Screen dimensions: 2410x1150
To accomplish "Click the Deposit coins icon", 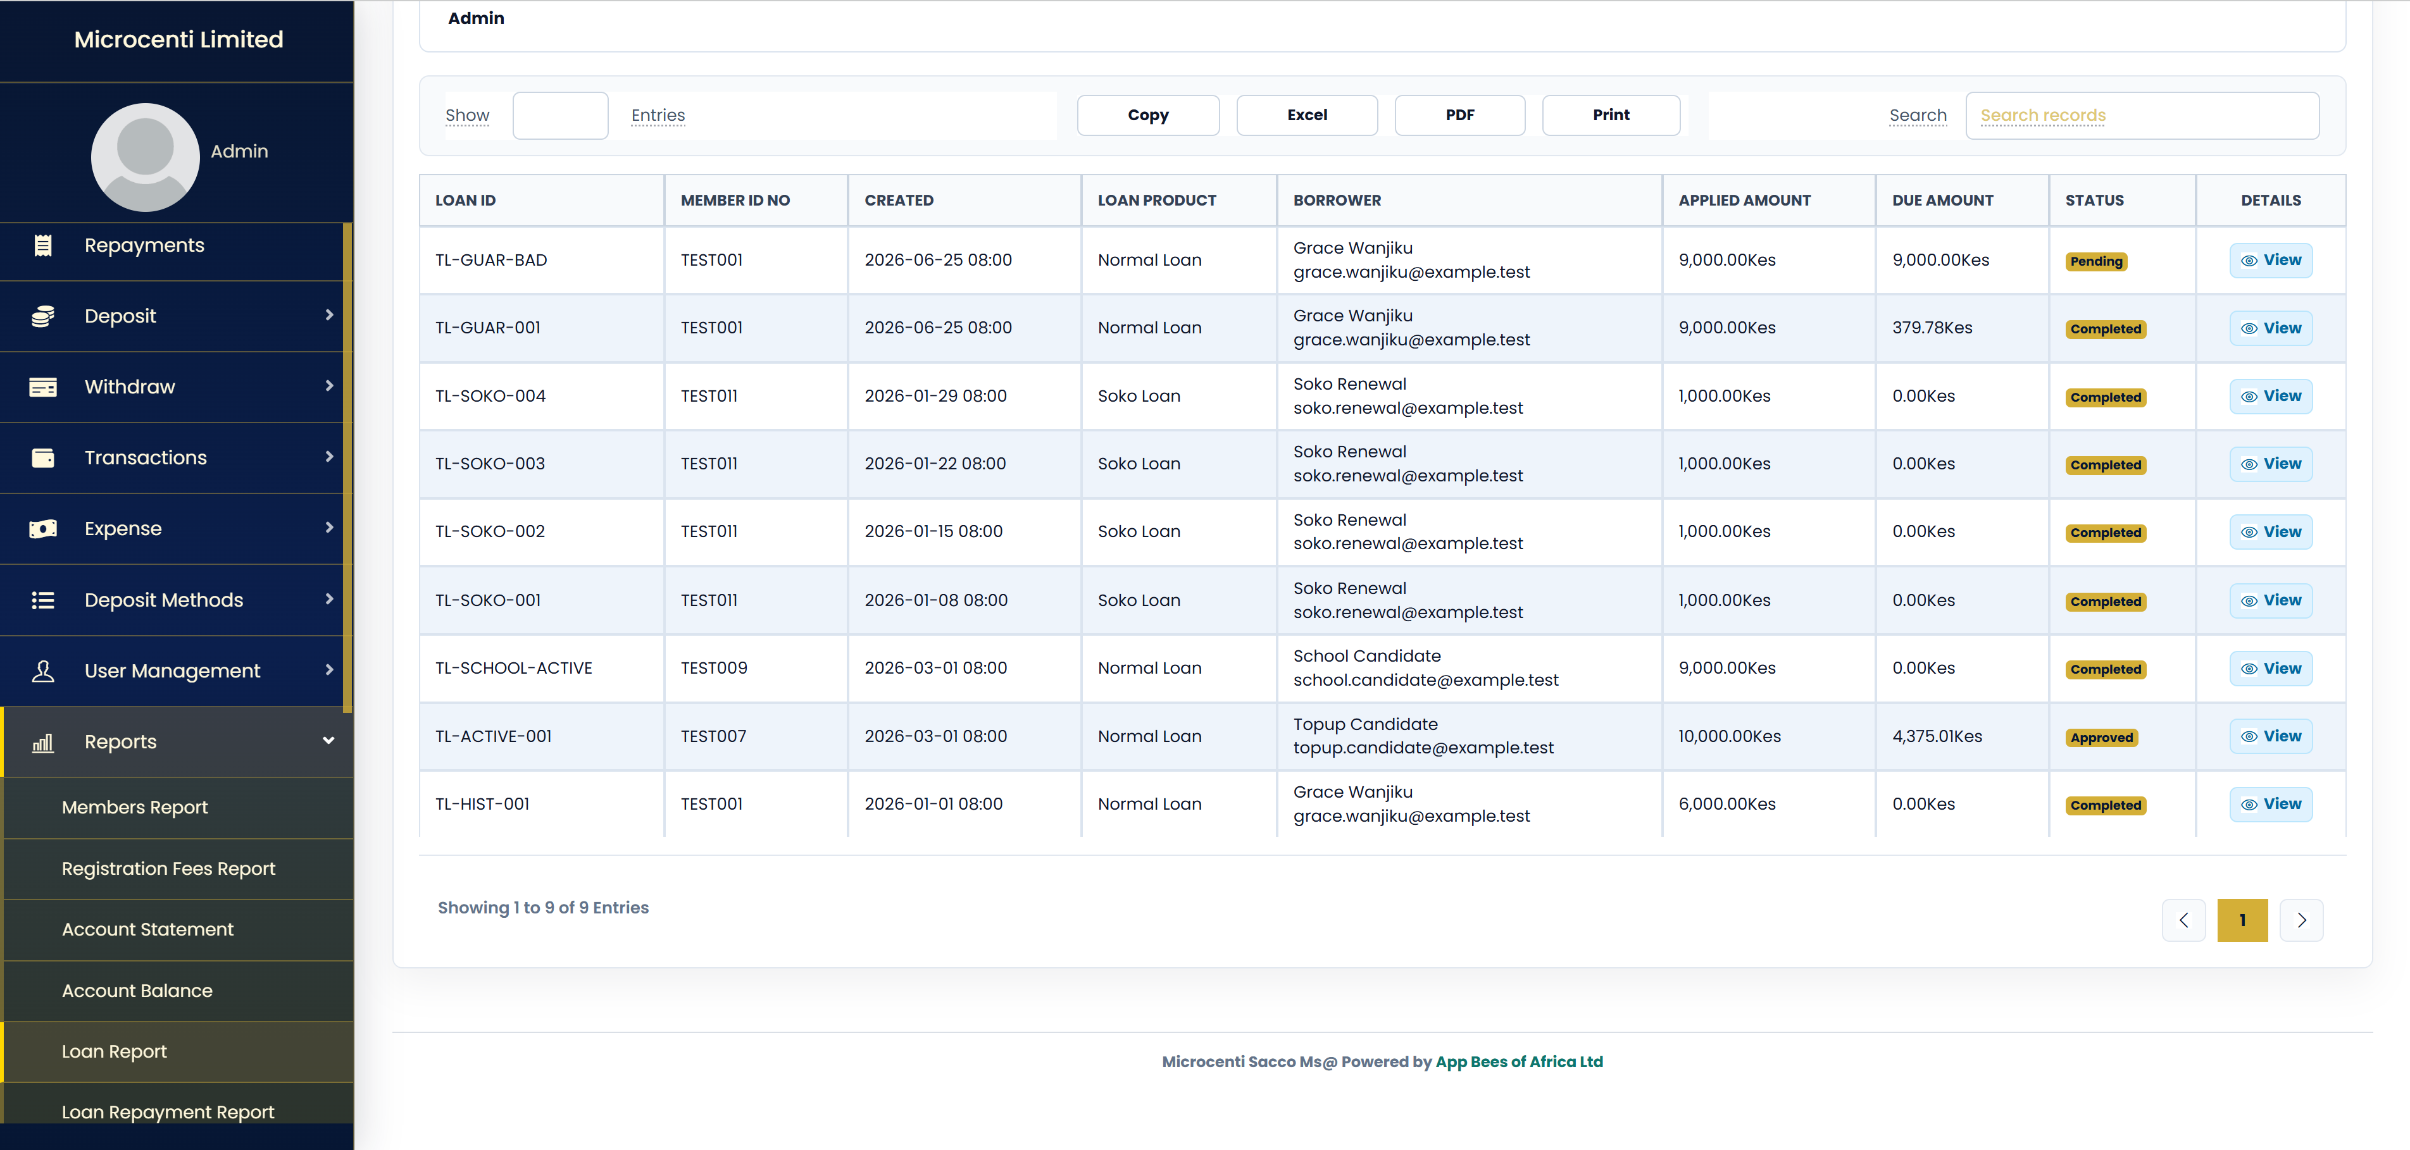I will [43, 316].
